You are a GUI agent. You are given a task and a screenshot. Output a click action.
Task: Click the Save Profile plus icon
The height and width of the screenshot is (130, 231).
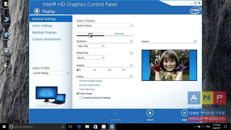[115, 113]
